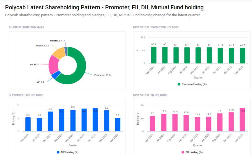252x155 pixels.
Task: Click the Mar 2024 MF bar (5.5)
Action: [x=28, y=124]
